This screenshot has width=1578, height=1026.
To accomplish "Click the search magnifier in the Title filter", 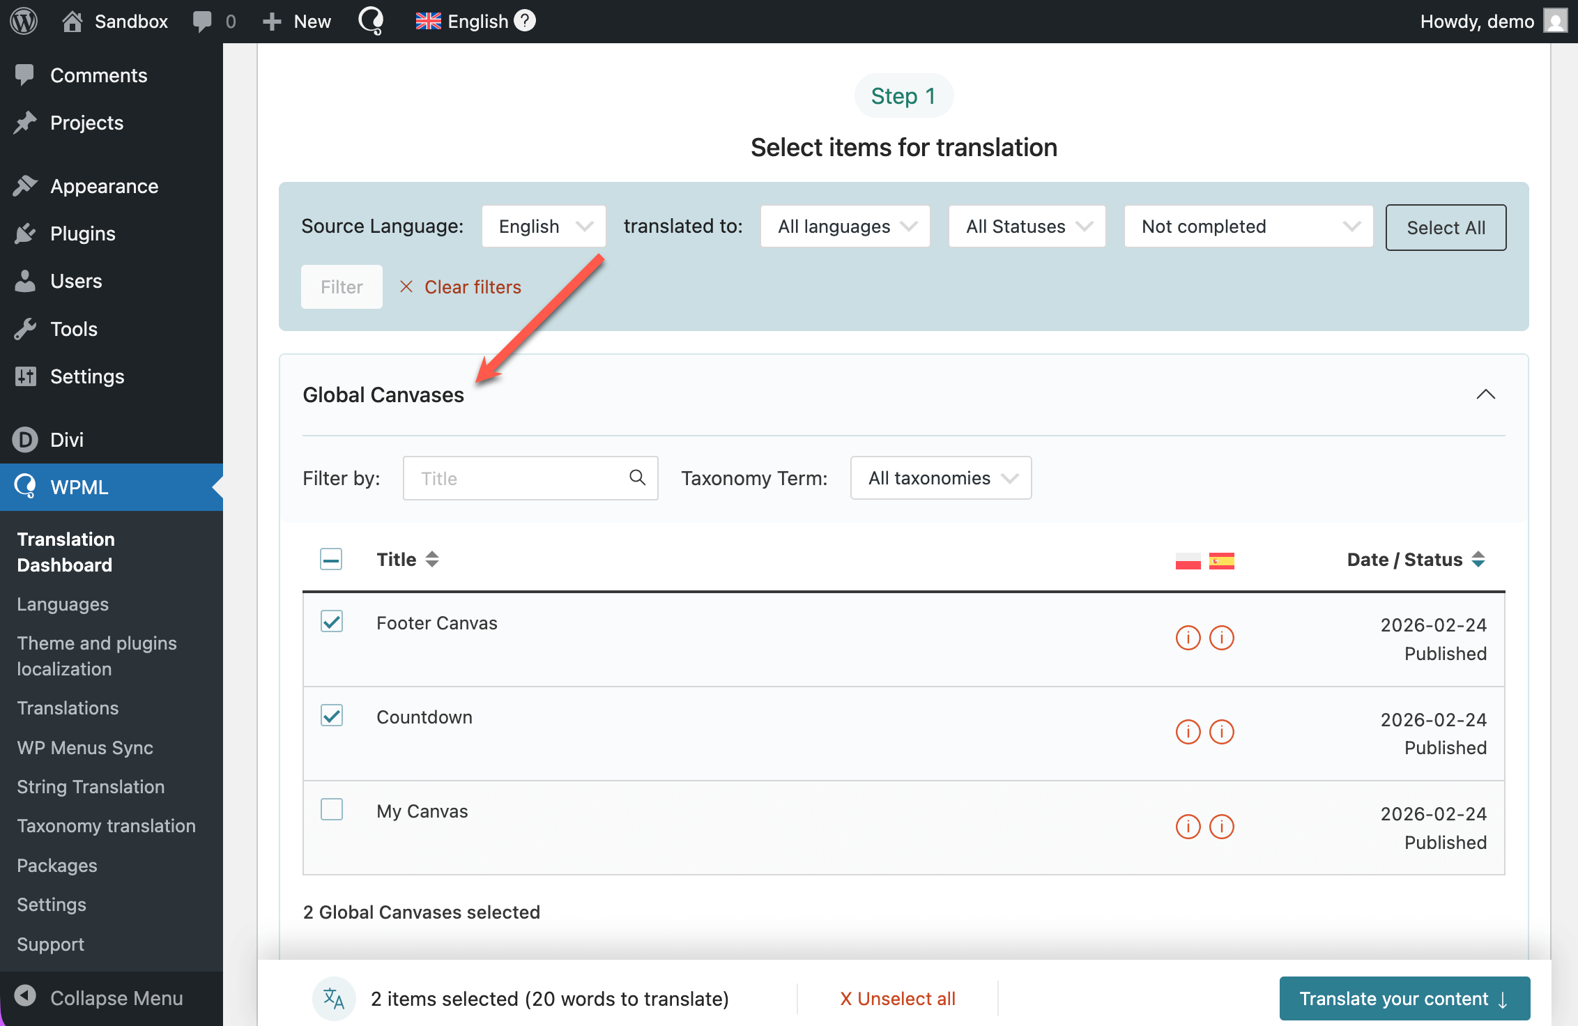I will pos(637,477).
